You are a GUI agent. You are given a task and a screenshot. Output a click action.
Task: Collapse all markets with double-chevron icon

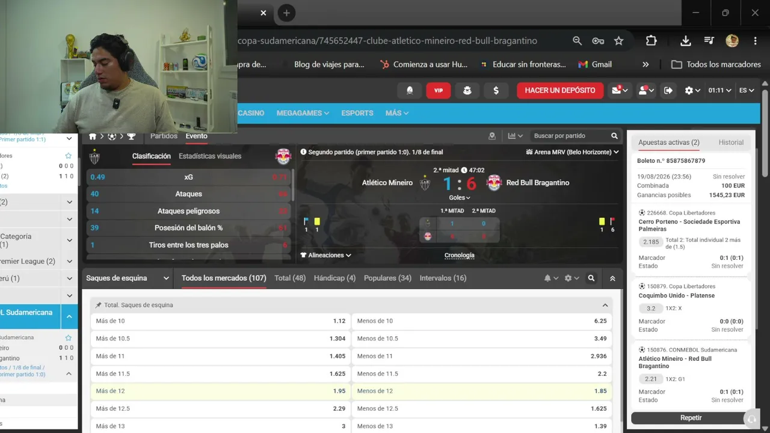click(612, 278)
